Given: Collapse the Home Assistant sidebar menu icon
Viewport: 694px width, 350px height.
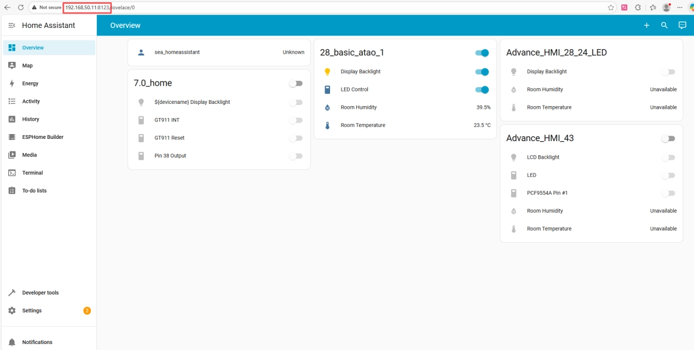Looking at the screenshot, I should point(12,26).
